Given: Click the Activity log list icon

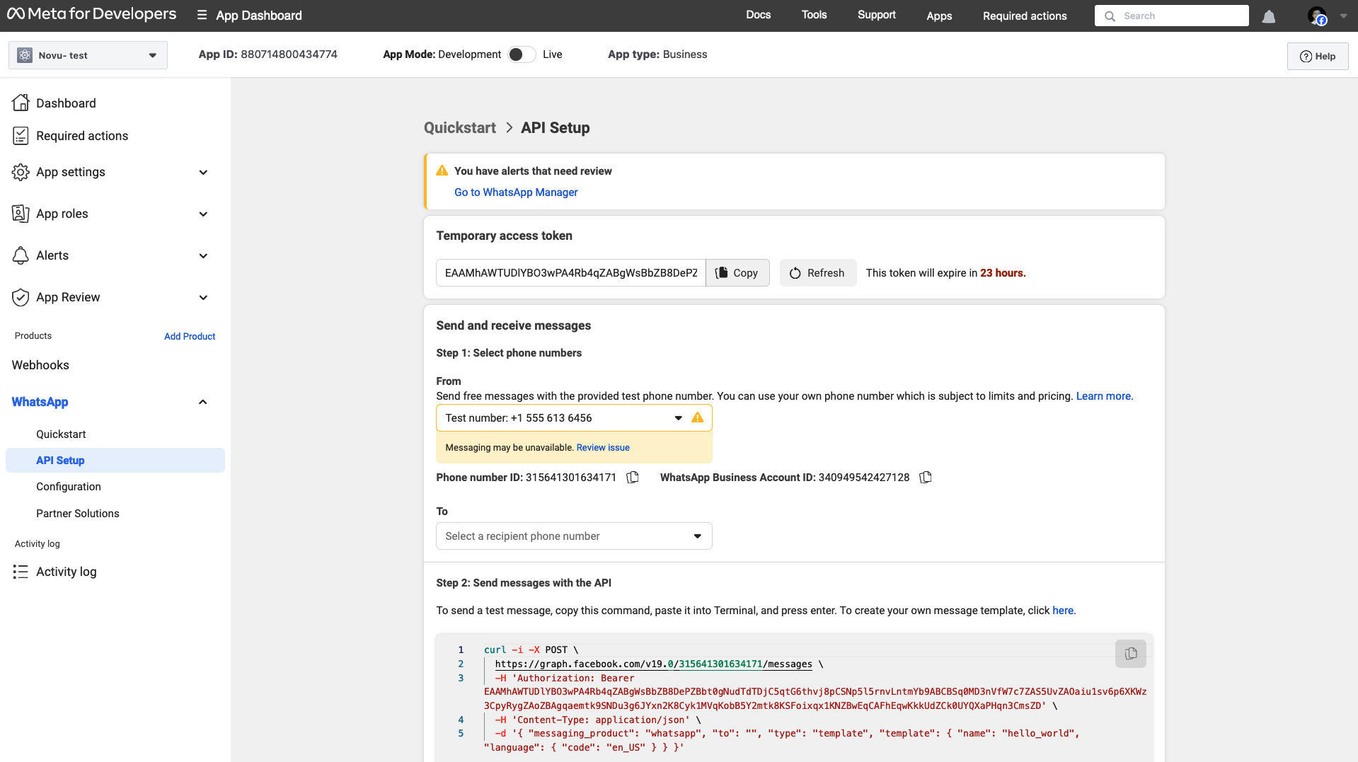Looking at the screenshot, I should click(21, 572).
